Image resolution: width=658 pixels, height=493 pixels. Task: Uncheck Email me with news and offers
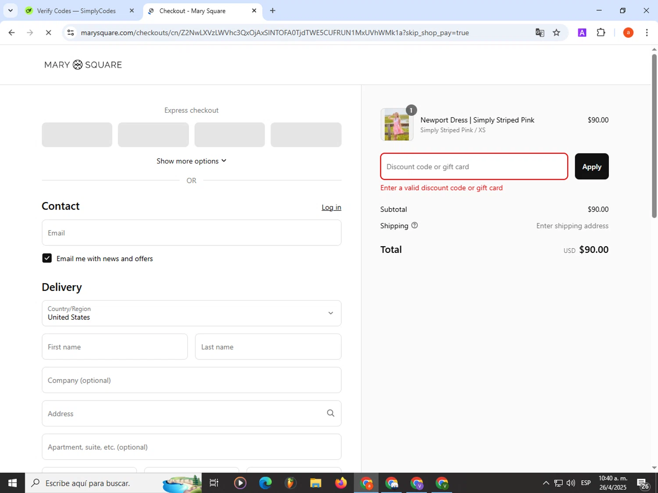(x=47, y=258)
